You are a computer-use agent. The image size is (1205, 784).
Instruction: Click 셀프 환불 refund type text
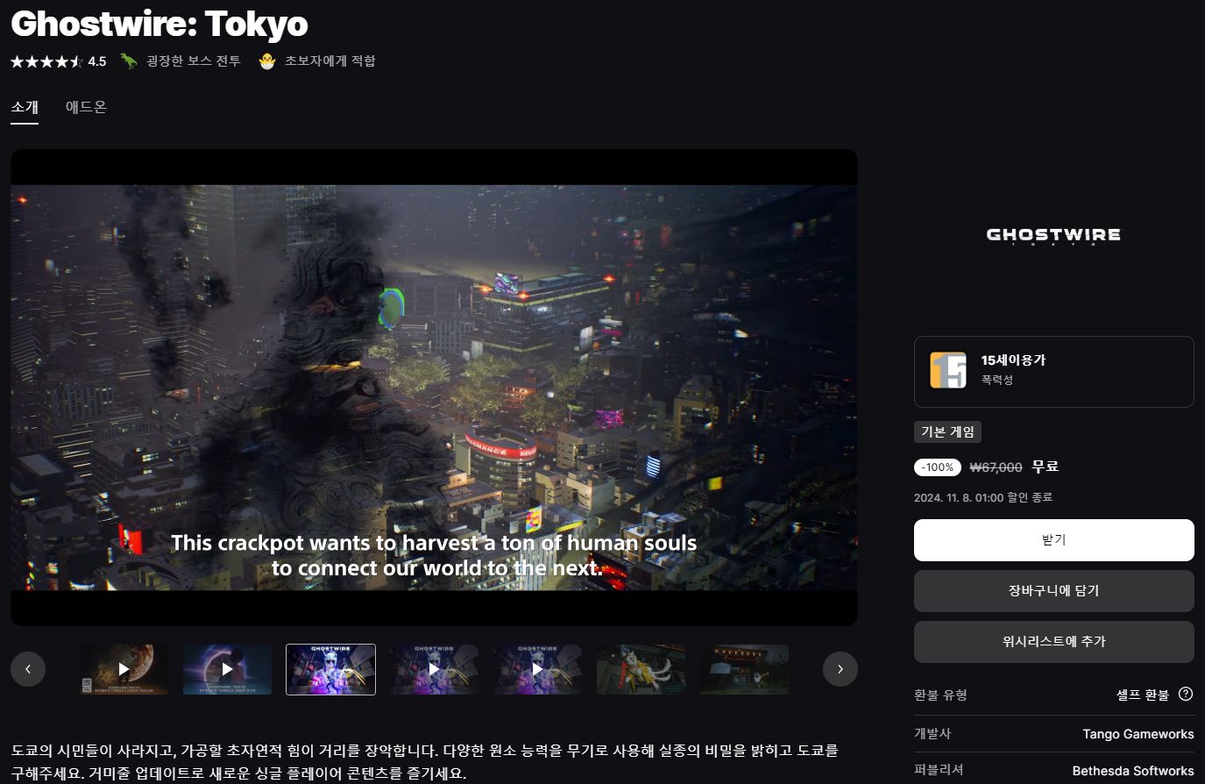tap(1143, 695)
